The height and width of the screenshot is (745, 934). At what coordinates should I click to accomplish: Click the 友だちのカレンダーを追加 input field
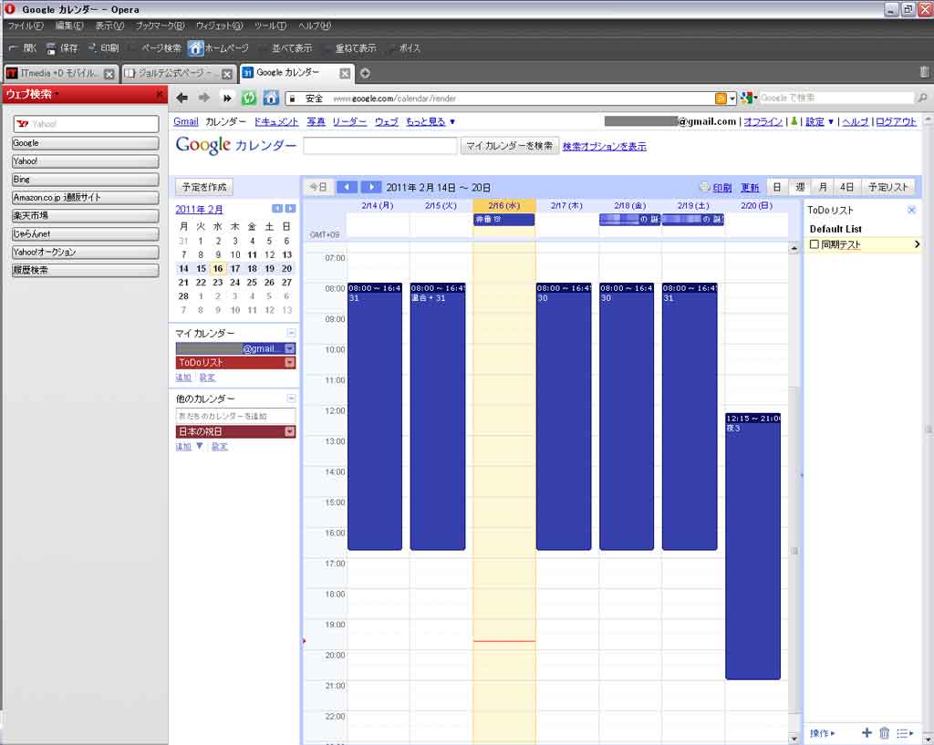[235, 416]
